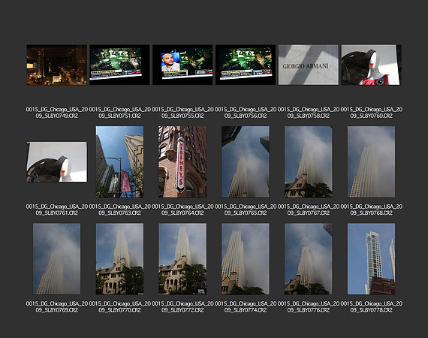Click the filename ending SL8Y0760.CR2

coord(371,113)
